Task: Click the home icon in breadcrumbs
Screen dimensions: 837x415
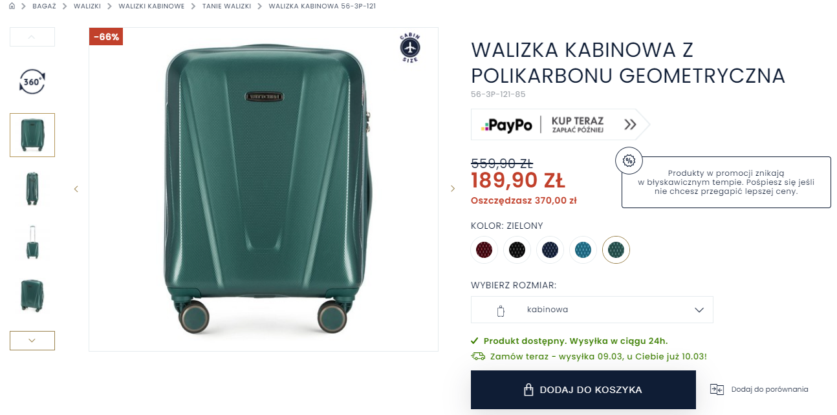Action: 12,6
